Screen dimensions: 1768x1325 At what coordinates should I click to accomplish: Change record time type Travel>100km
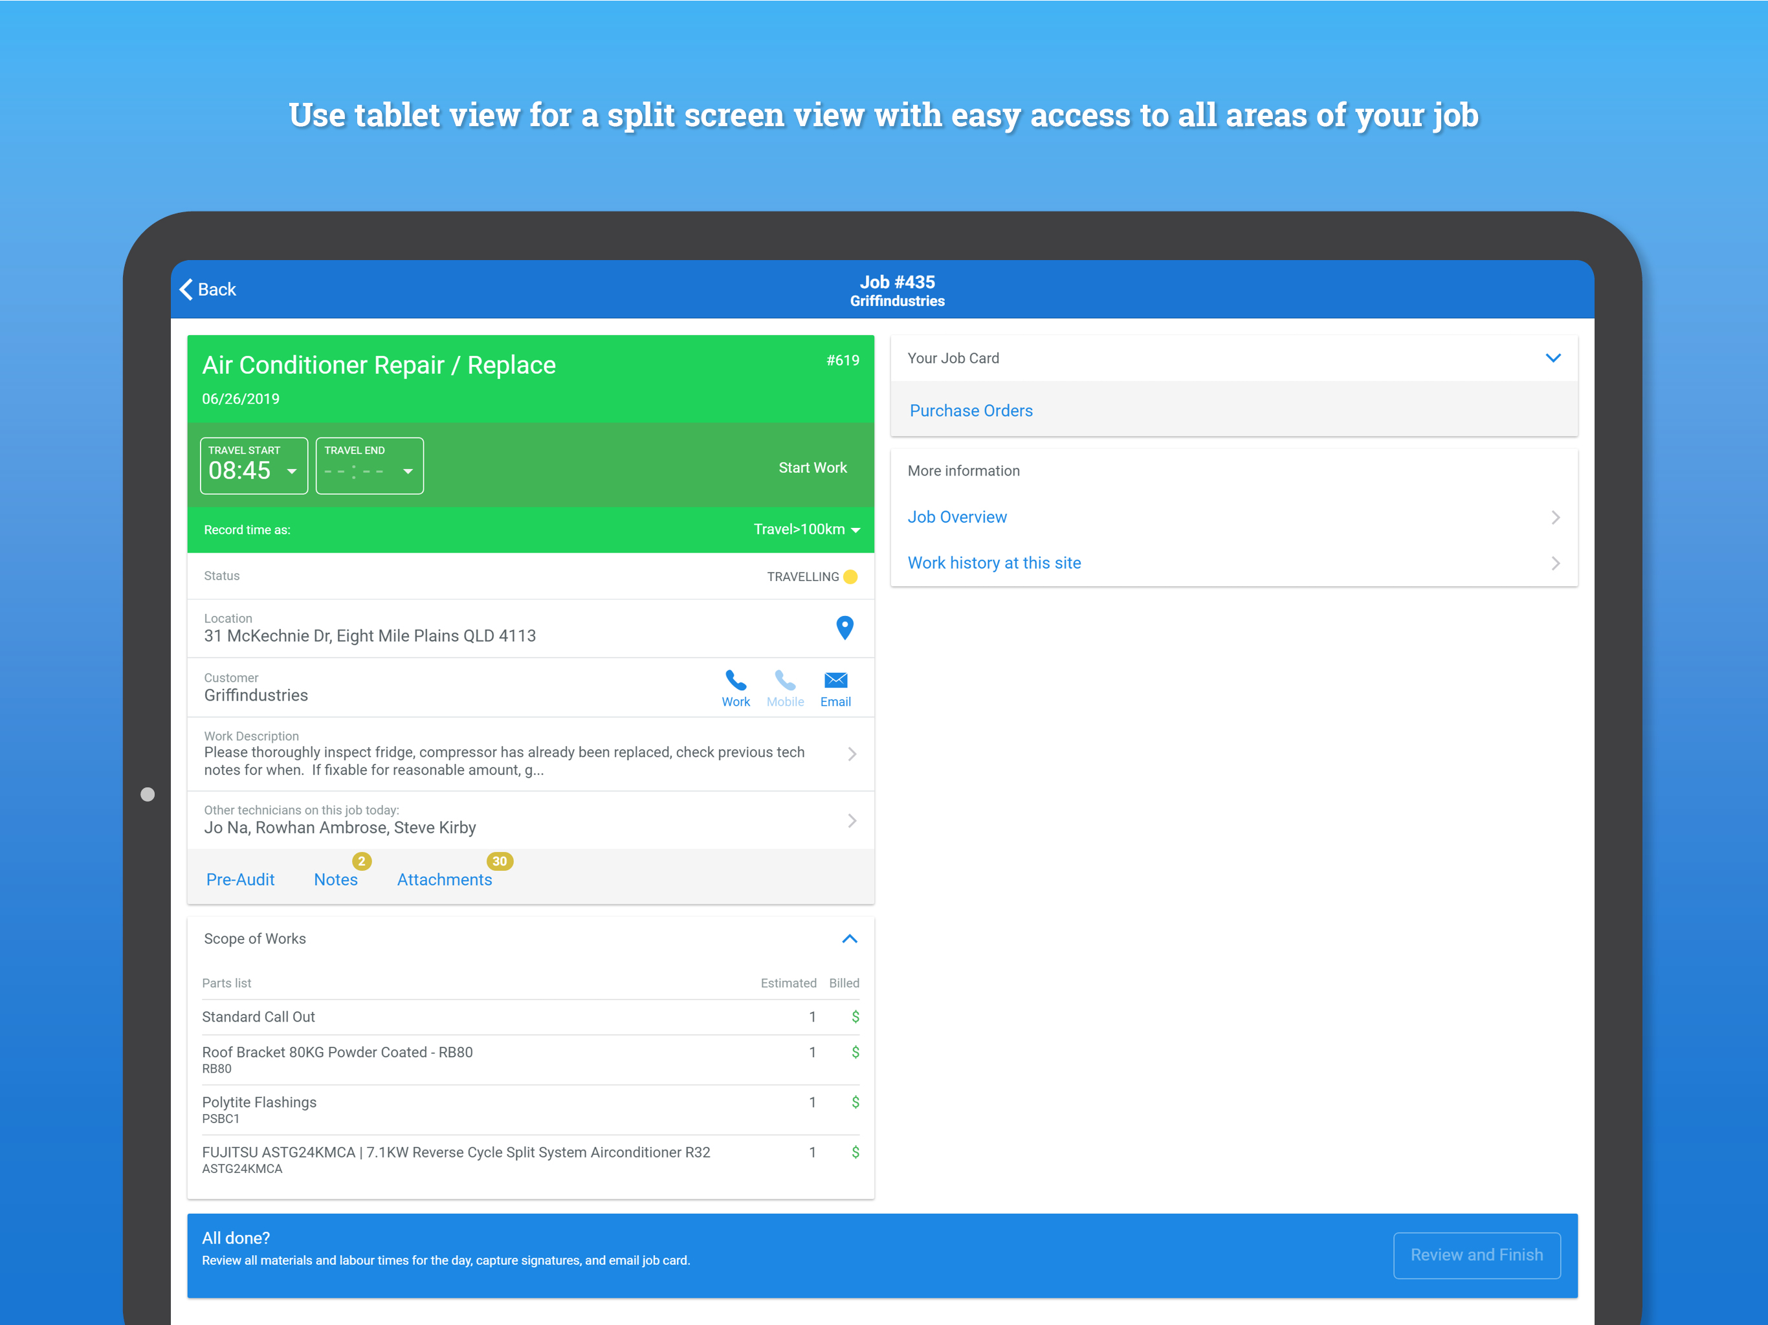(x=806, y=530)
